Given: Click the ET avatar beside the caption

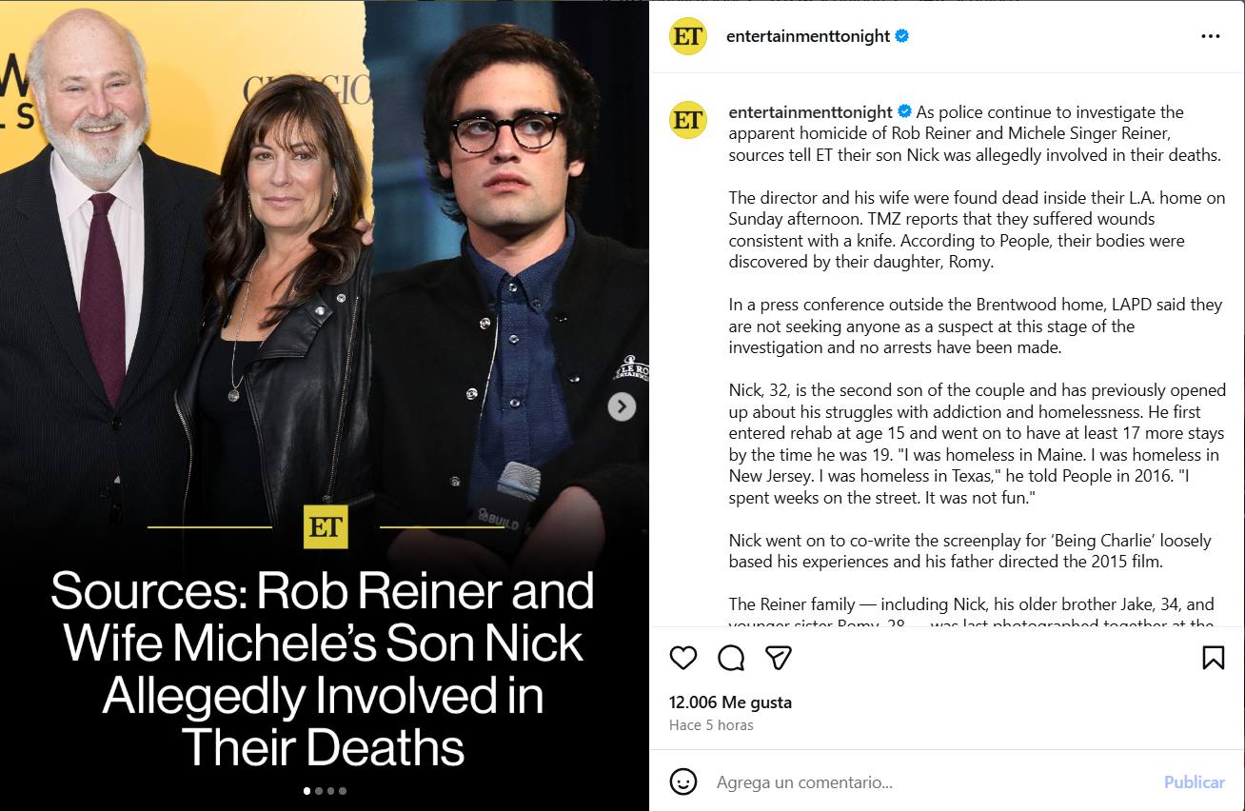Looking at the screenshot, I should (x=688, y=120).
